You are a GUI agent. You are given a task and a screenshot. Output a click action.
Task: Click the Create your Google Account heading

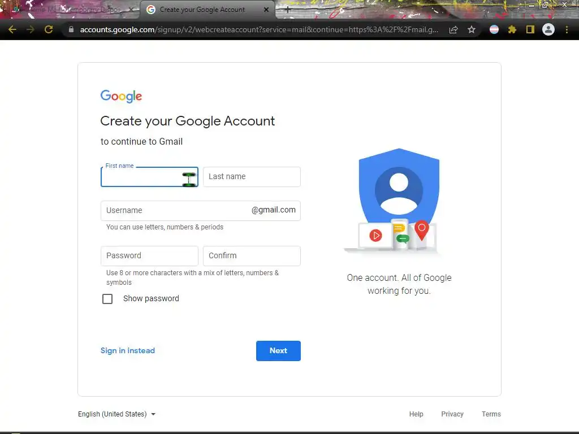[188, 121]
